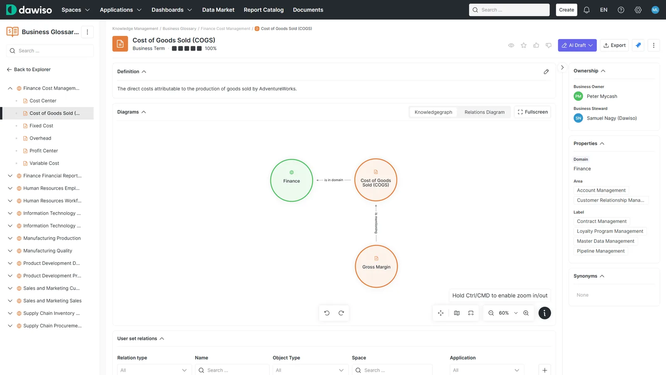Click the AI Draft button
666x375 pixels.
click(577, 45)
